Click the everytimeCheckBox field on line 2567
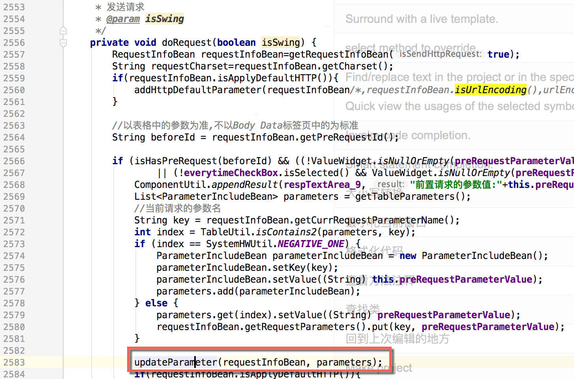 click(231, 173)
